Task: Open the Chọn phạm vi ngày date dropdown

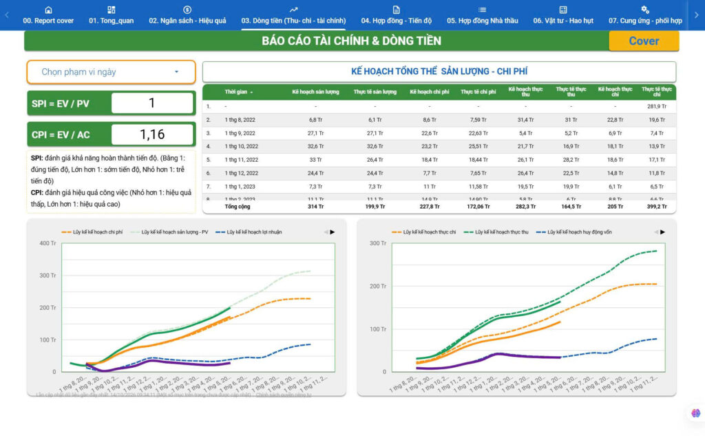Action: (x=111, y=72)
